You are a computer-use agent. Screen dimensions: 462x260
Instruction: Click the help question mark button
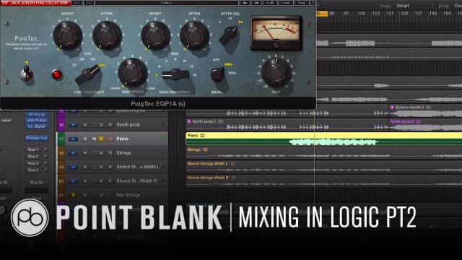tap(313, 3)
